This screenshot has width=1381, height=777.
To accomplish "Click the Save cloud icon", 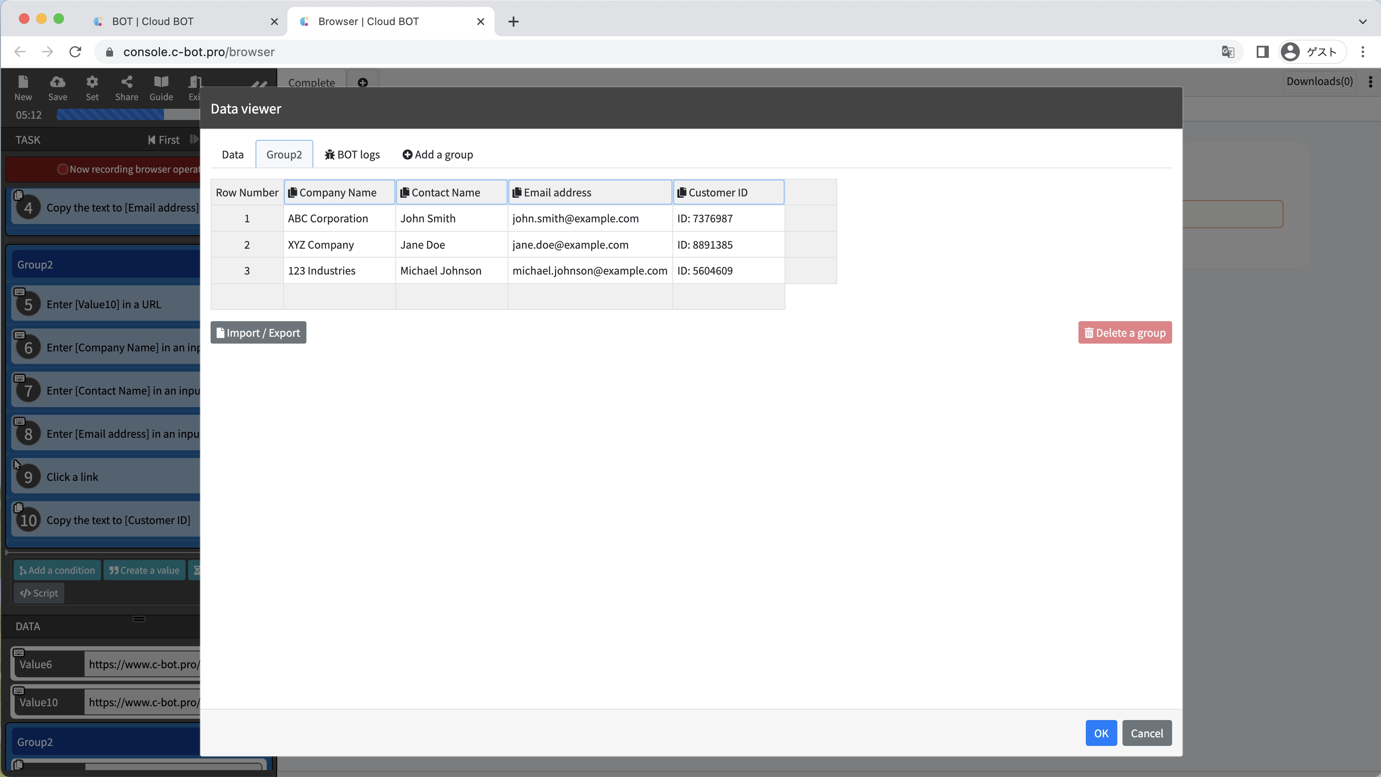I will (x=57, y=82).
